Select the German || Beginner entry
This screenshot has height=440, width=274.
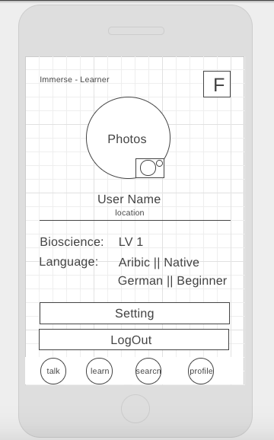pos(173,281)
